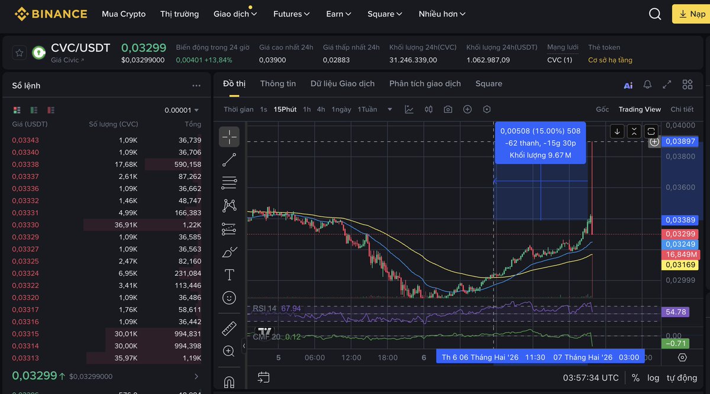Change candlestick chart type
The image size is (710, 394).
(x=428, y=109)
